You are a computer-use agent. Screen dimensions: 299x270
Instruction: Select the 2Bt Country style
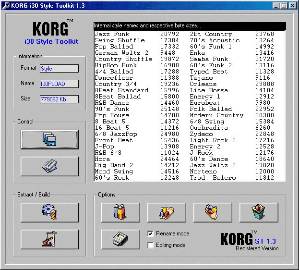pos(211,34)
